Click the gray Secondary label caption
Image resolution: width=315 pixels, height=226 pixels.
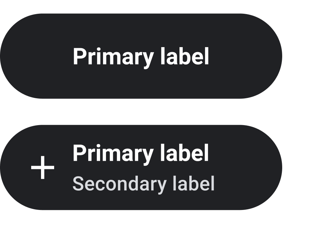point(143,184)
